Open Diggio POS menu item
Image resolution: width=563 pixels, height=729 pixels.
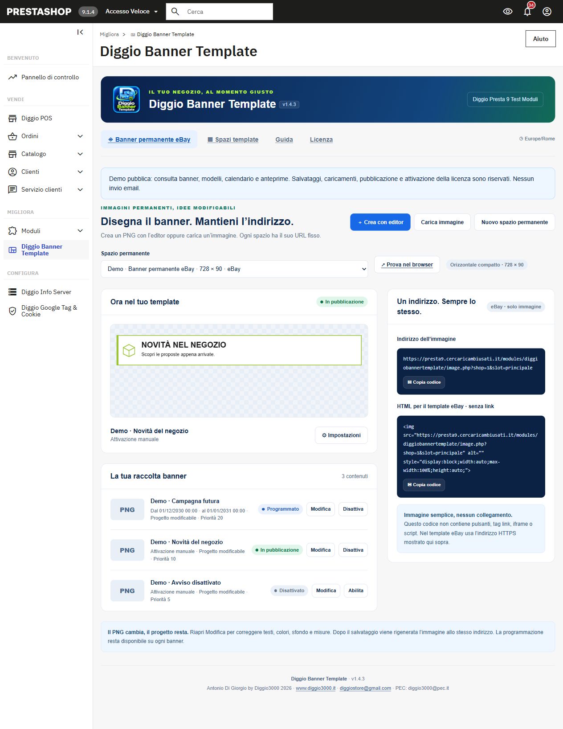(46, 119)
